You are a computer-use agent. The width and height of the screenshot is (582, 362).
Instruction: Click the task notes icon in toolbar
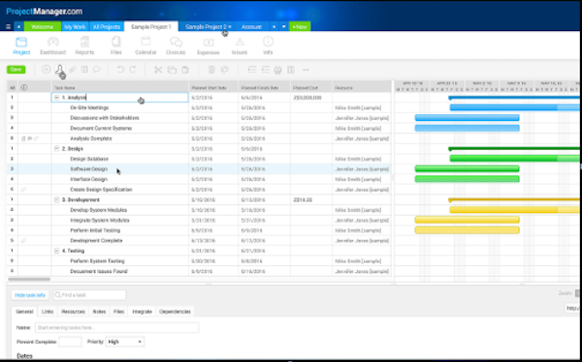[x=84, y=70]
